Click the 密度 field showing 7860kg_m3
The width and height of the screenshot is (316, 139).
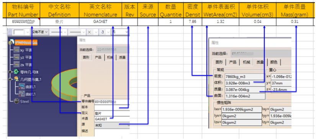pos(245,77)
